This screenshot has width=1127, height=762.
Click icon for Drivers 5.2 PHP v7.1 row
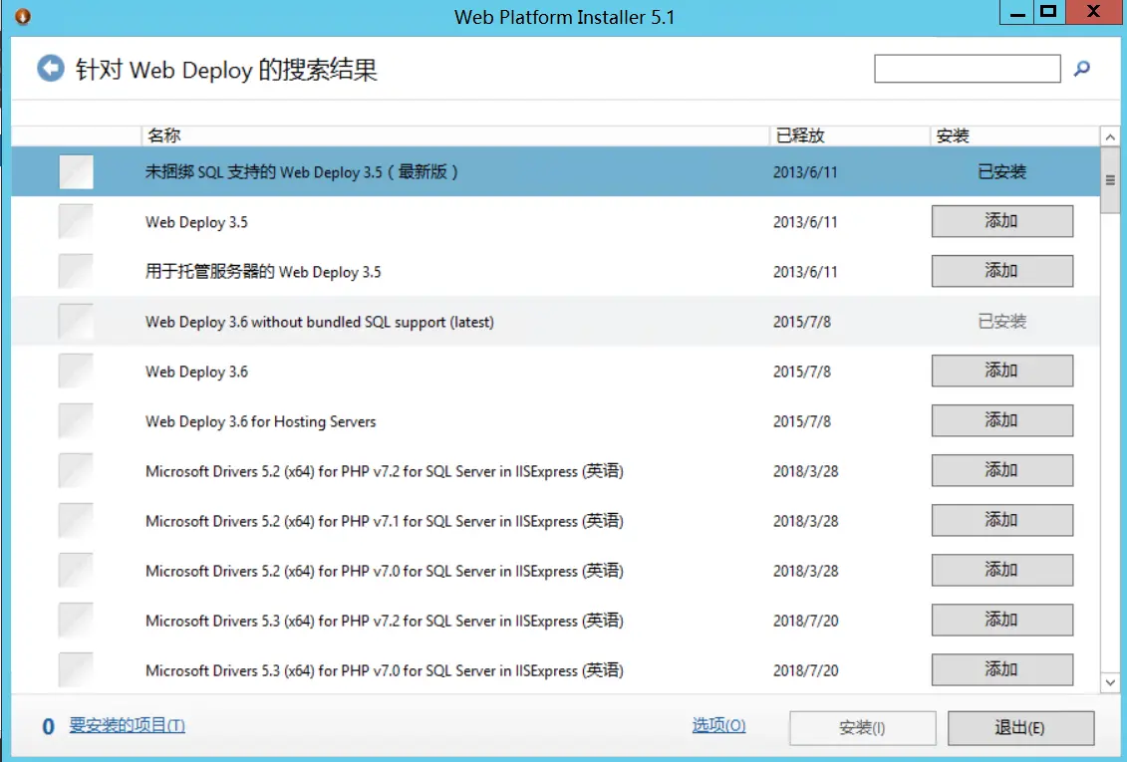(x=76, y=521)
